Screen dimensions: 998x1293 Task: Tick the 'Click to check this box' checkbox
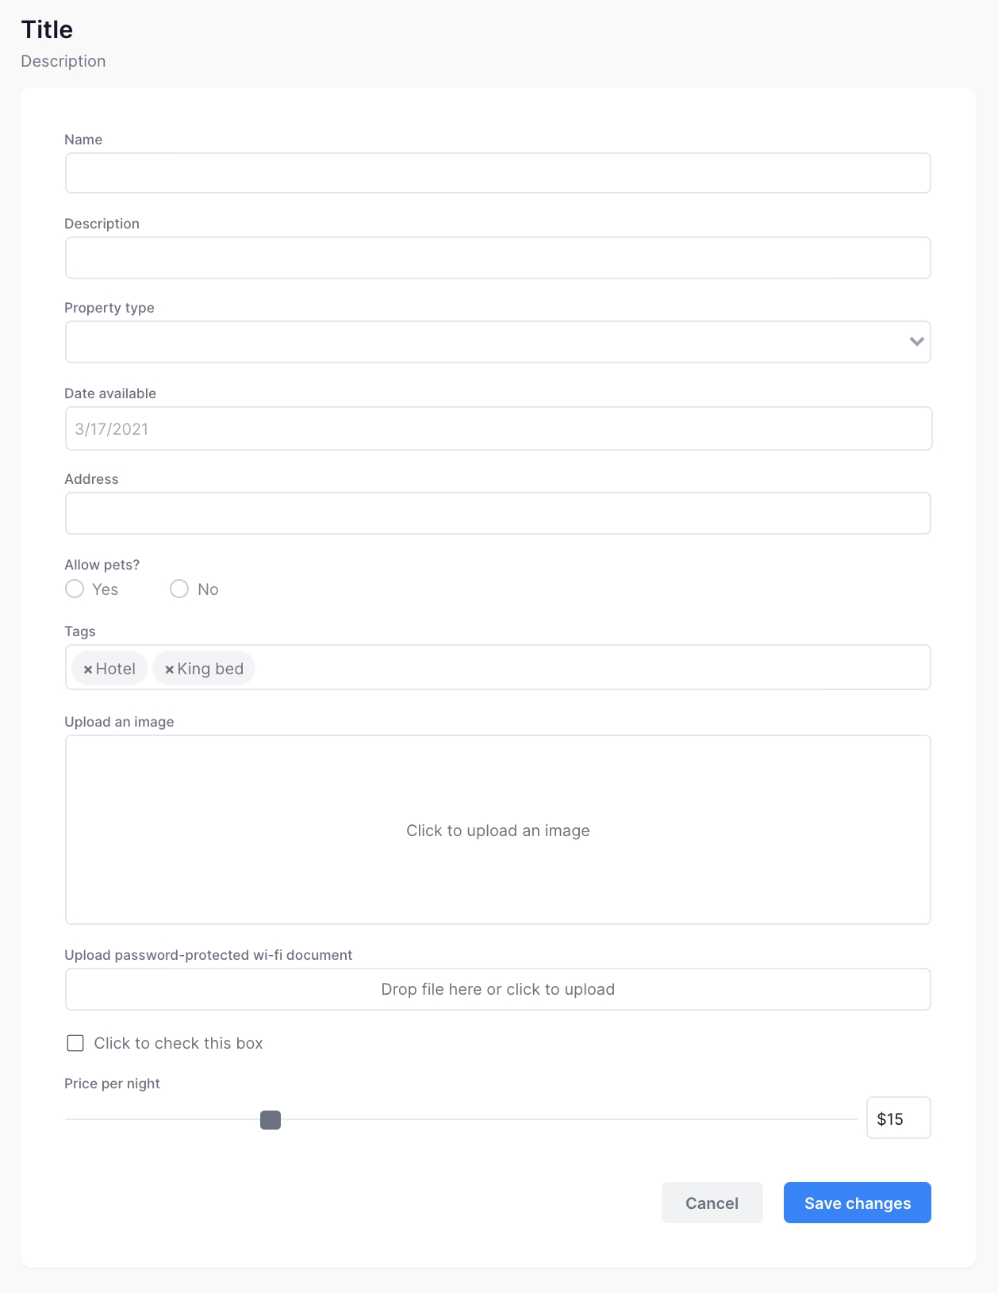tap(75, 1043)
